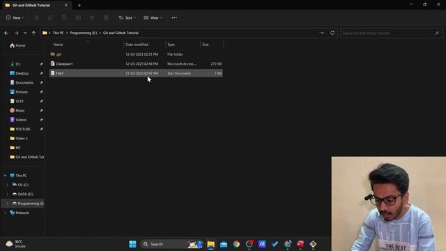This screenshot has height=251, width=446.
Task: Click the Share toolbar icon
Action: (92, 18)
